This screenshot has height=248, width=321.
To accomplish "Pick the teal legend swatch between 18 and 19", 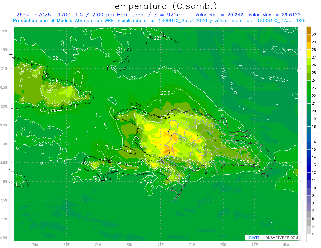I will click(308, 123).
